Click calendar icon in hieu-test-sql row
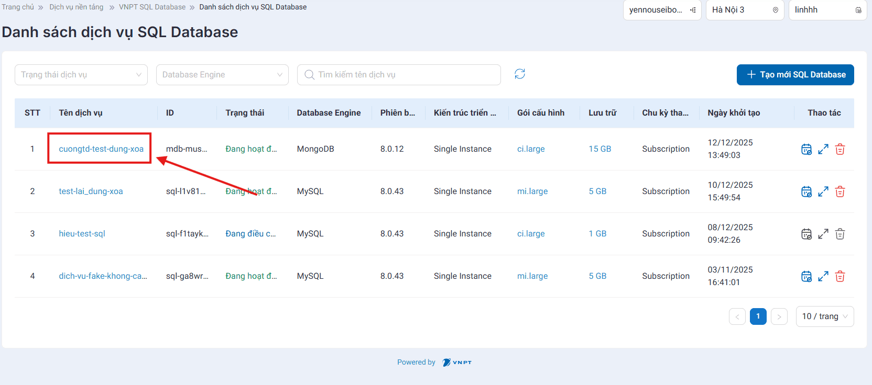 click(x=806, y=234)
